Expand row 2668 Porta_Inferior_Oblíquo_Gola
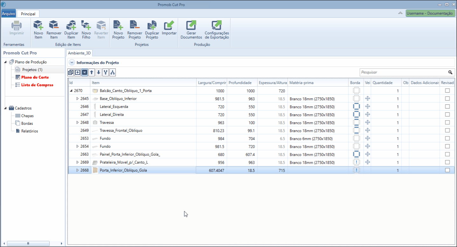This screenshot has height=247, width=457. click(x=77, y=170)
